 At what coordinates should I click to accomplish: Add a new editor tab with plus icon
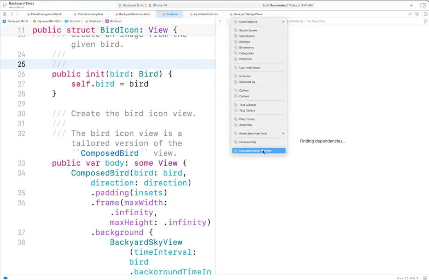(x=411, y=5)
